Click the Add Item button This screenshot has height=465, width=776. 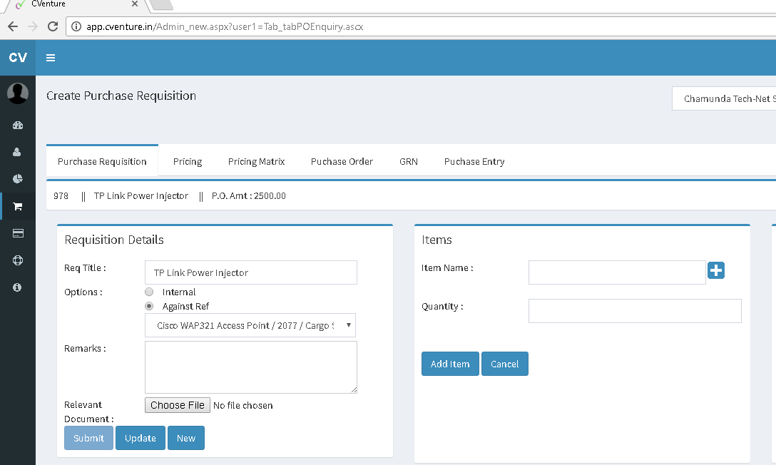[x=450, y=364]
